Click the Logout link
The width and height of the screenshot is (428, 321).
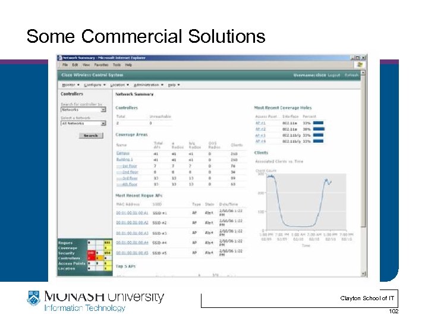point(334,75)
